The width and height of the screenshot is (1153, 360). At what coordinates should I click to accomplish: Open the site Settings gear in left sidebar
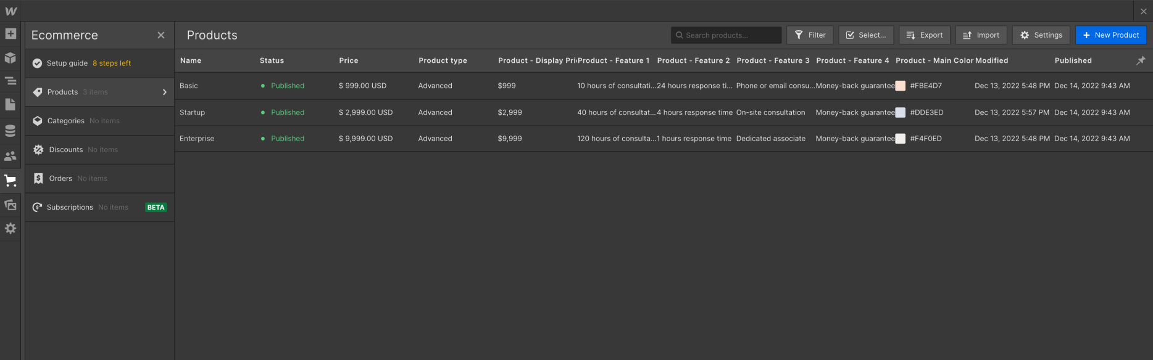10,229
